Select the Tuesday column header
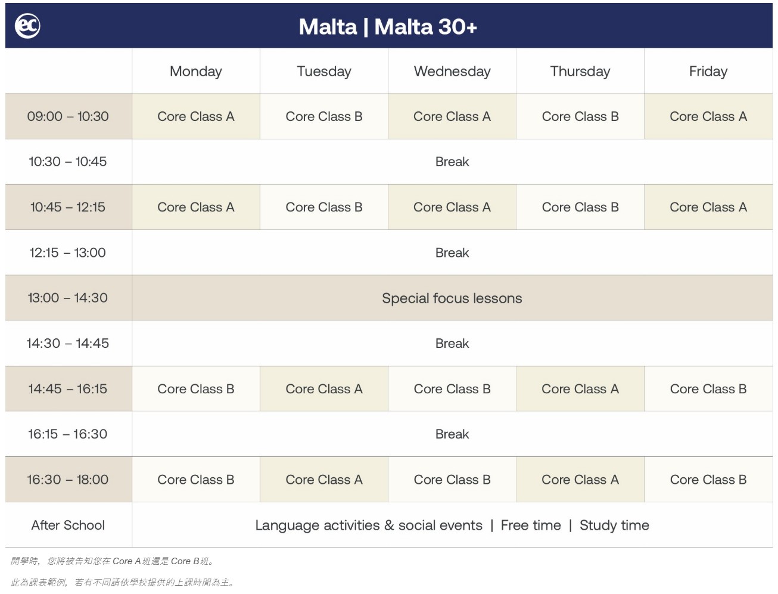This screenshot has height=594, width=778. pyautogui.click(x=324, y=71)
